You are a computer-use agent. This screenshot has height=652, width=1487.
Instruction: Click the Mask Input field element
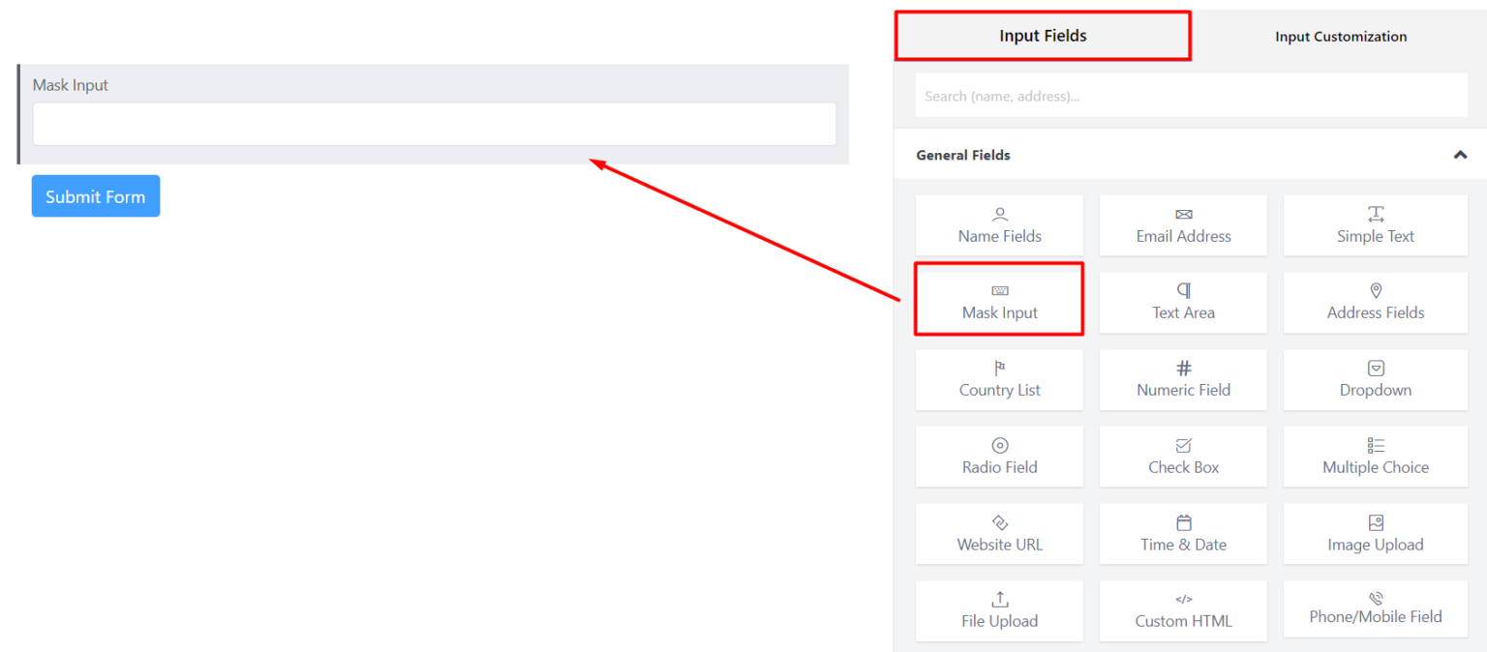tap(999, 300)
